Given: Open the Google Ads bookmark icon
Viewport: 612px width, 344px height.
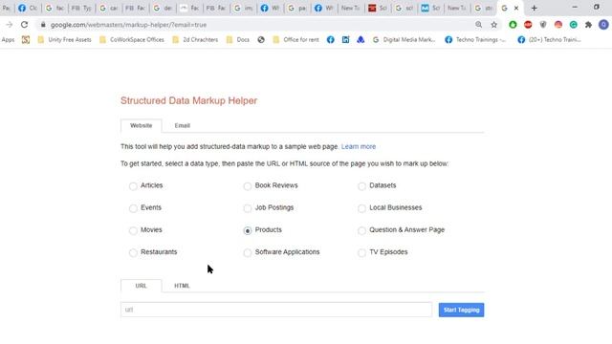Looking at the screenshot, I should (x=361, y=39).
